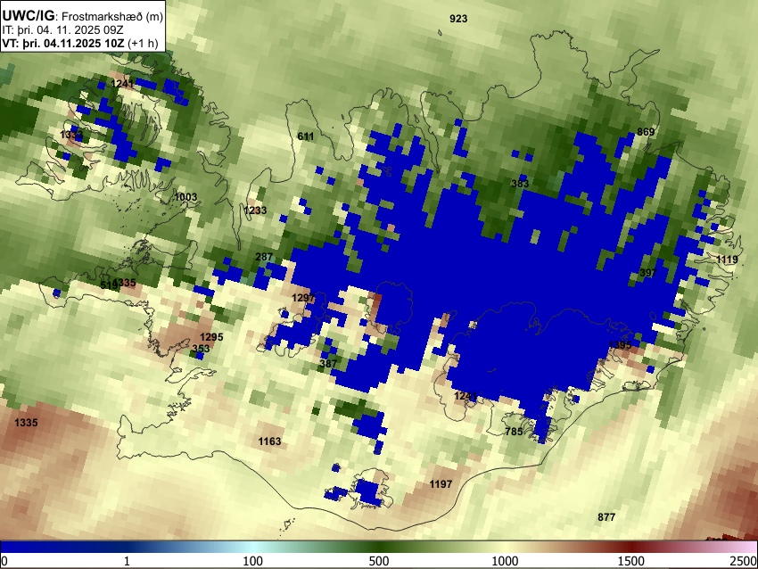Click the 0 tick on the color scale
758x569 pixels.
pos(4,561)
